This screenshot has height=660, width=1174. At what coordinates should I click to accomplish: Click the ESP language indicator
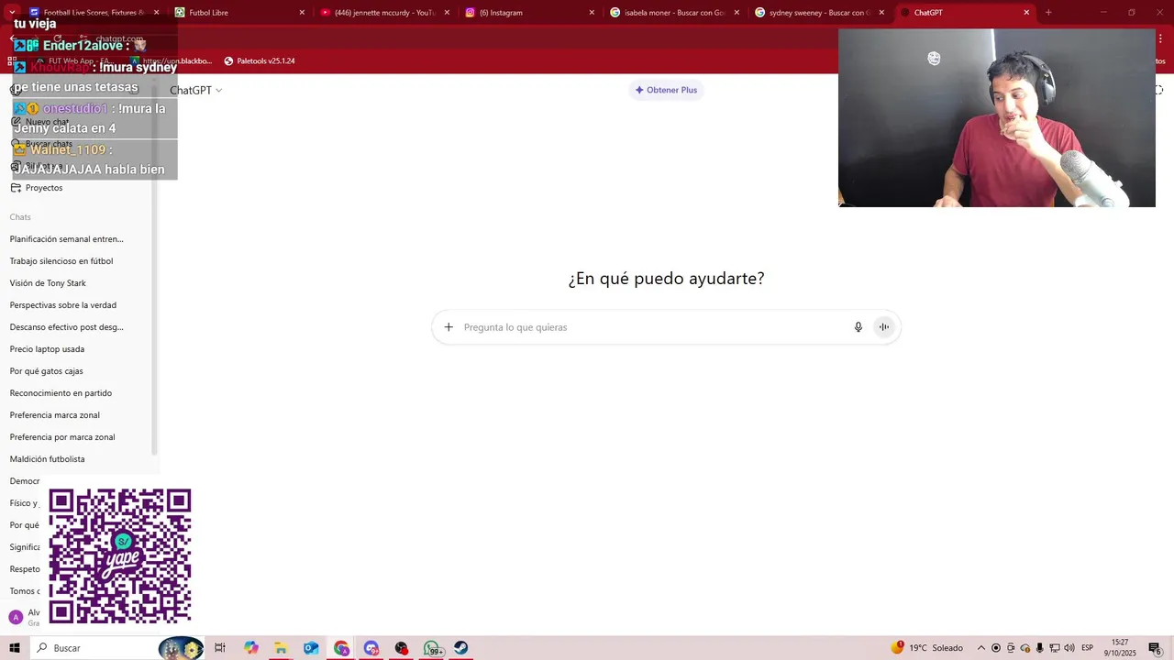(1088, 648)
